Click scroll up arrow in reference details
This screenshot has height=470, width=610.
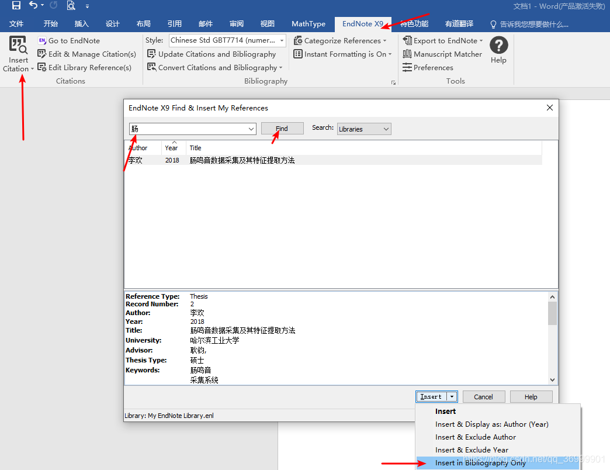point(552,297)
